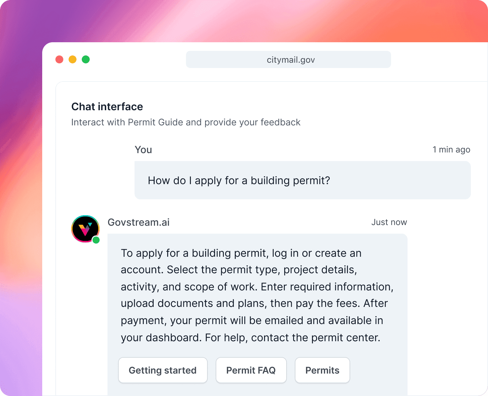Click the red window control button
Viewport: 488px width, 396px height.
pos(59,59)
